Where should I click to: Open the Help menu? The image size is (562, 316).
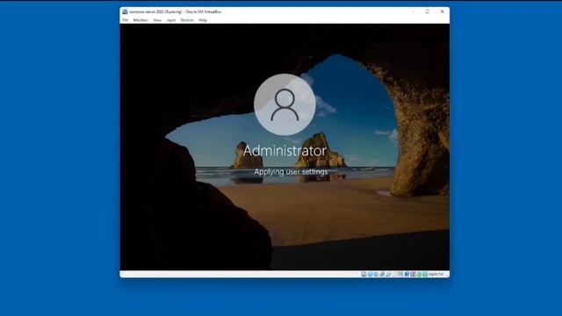[x=203, y=20]
